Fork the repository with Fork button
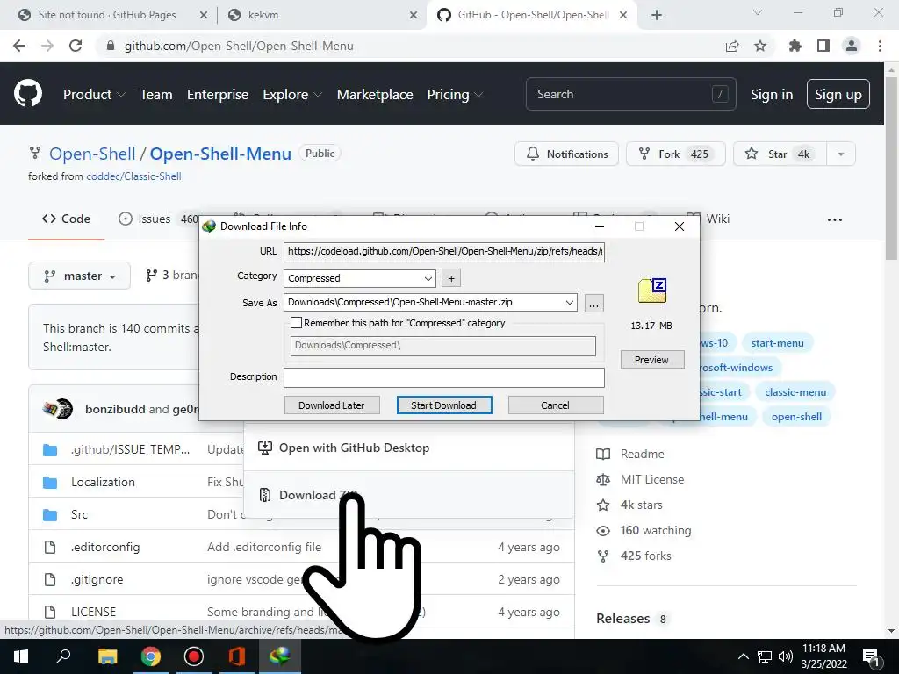This screenshot has width=899, height=674. tap(675, 154)
